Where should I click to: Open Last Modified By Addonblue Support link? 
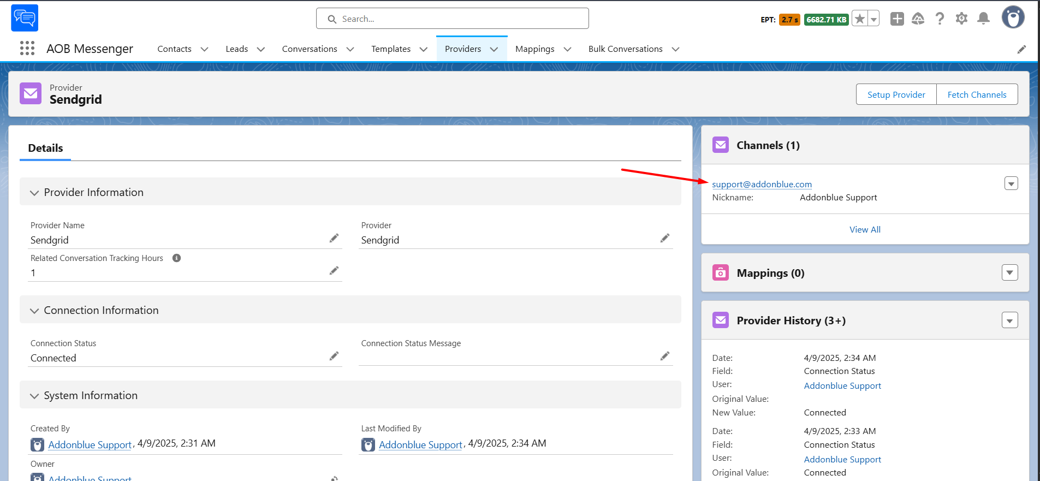coord(421,444)
